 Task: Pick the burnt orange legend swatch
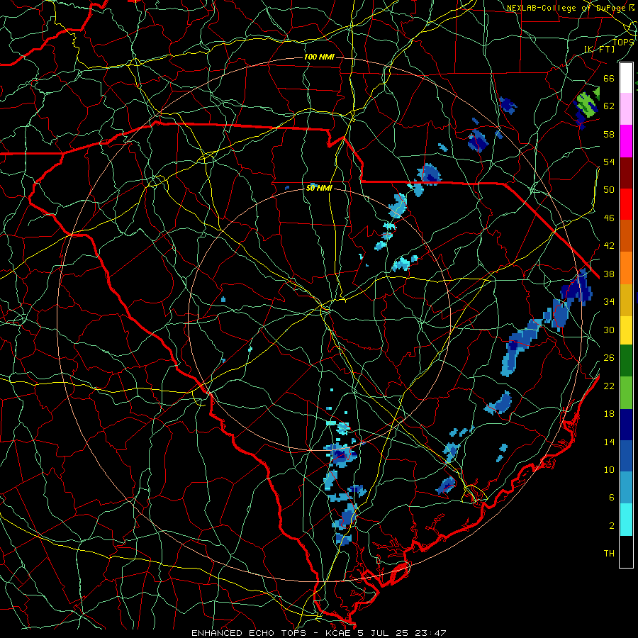(626, 236)
